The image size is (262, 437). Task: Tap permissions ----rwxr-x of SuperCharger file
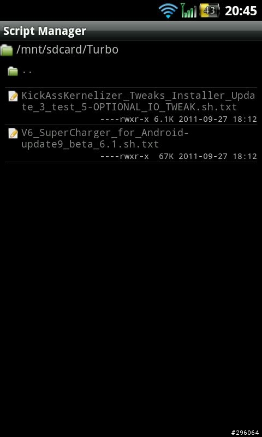point(124,156)
